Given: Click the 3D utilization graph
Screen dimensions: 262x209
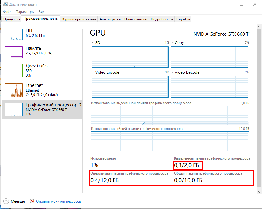Looking at the screenshot, I should pos(130,57).
